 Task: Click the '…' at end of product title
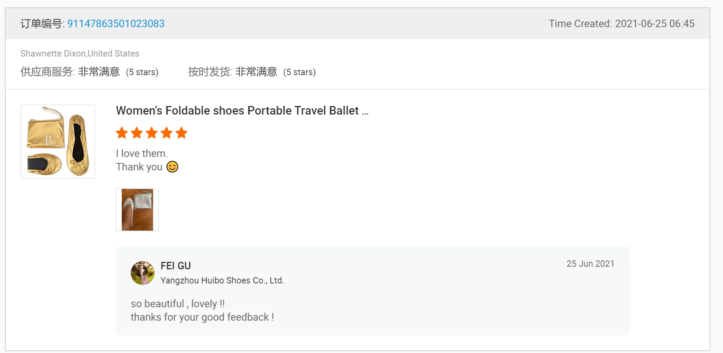click(x=366, y=110)
